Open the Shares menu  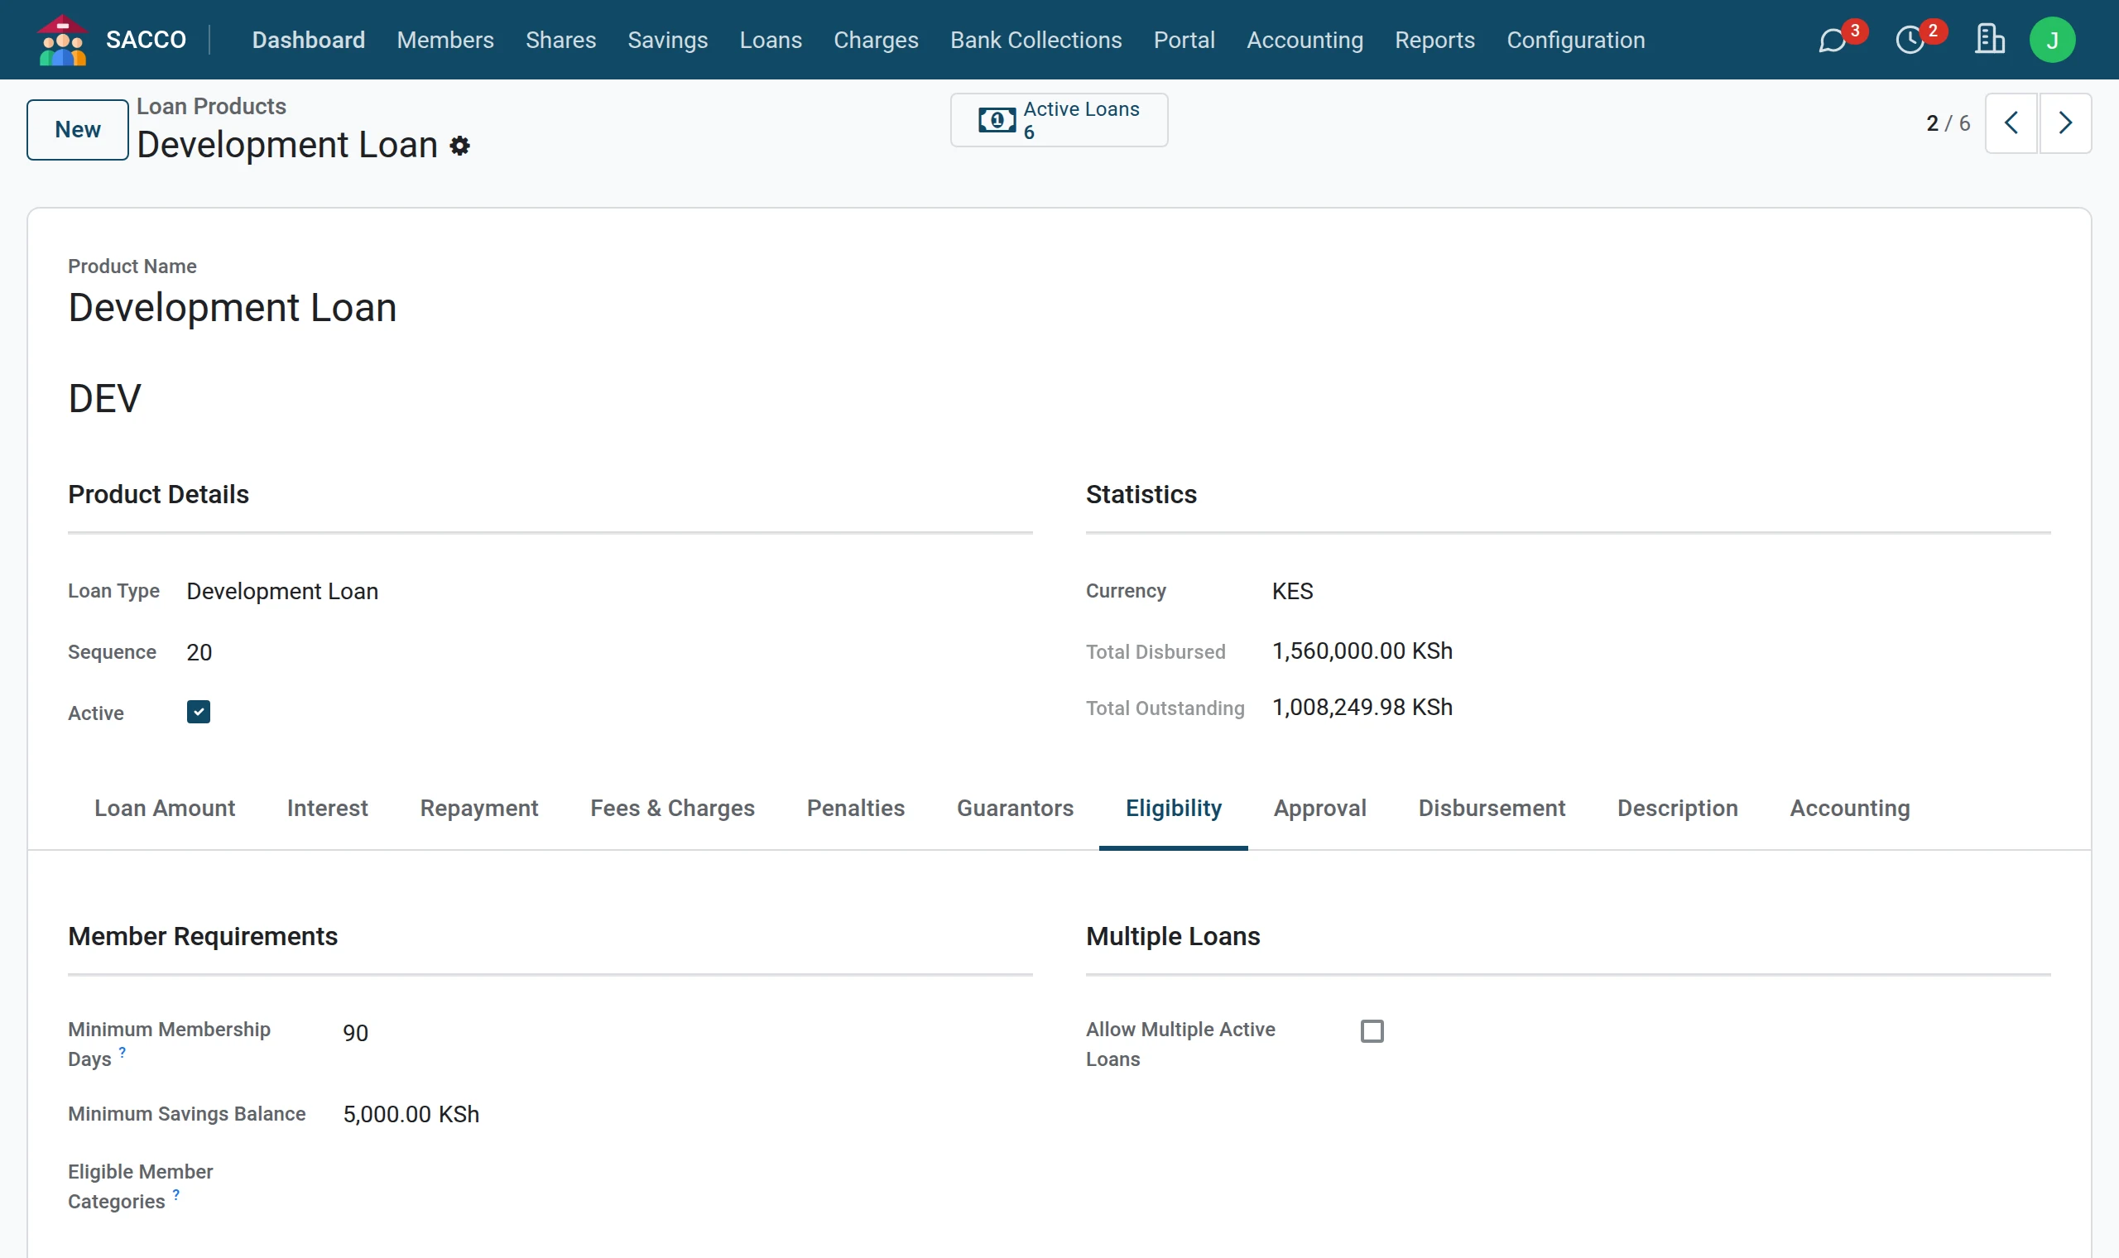(560, 40)
